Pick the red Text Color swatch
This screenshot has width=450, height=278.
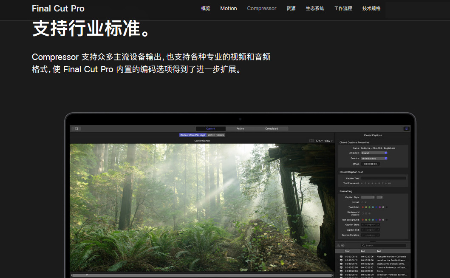point(362,207)
